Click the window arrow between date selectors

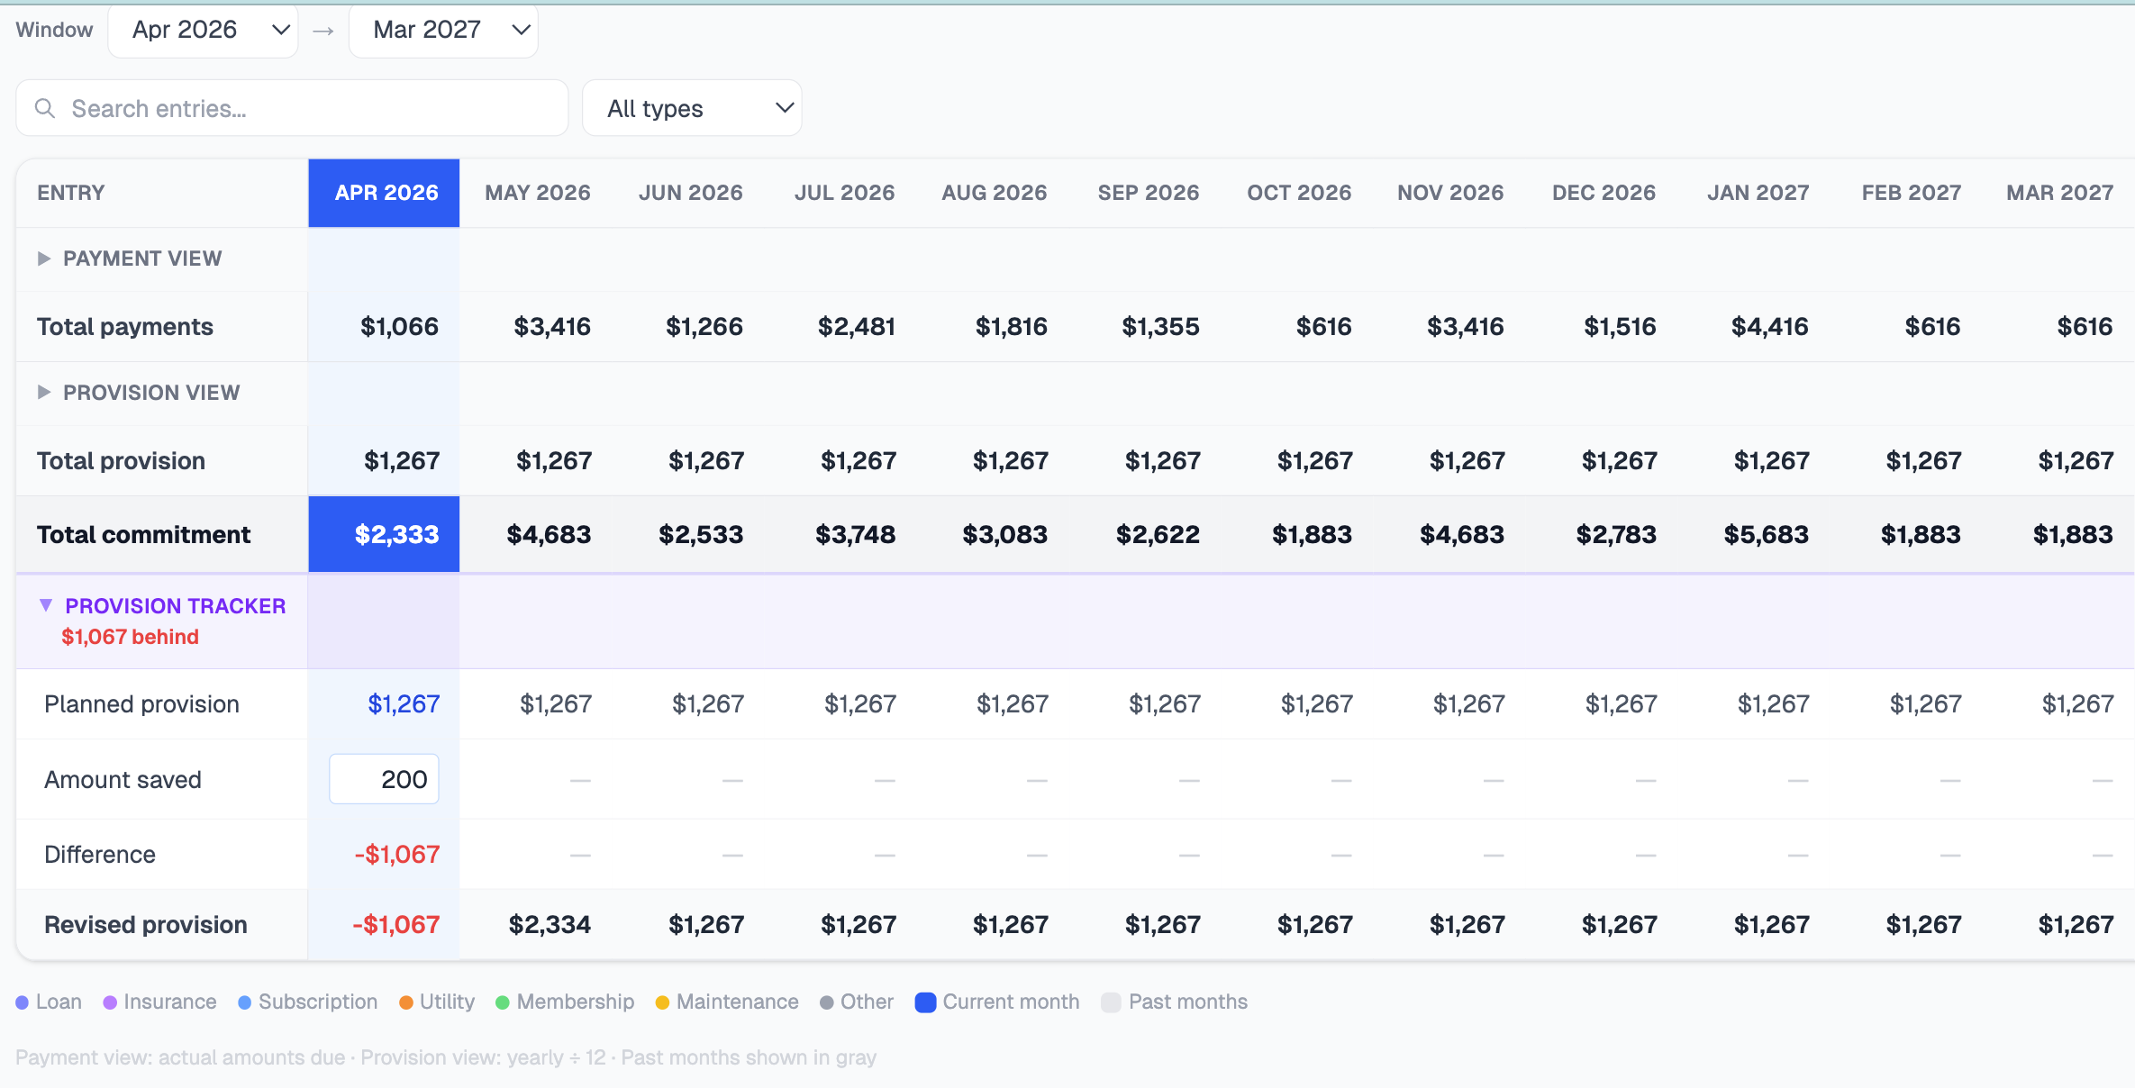[x=323, y=30]
